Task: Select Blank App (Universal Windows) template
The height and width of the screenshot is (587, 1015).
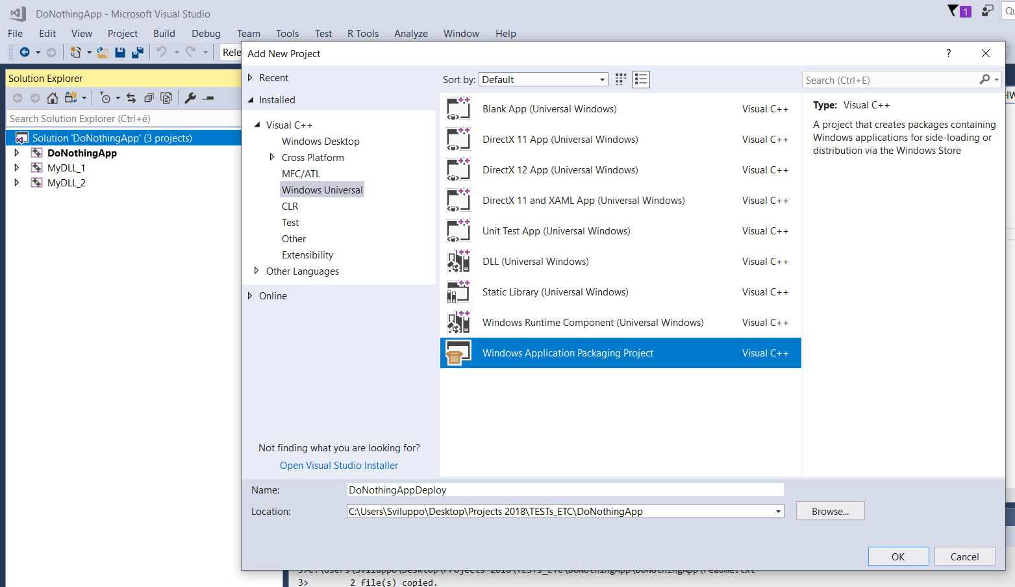Action: pyautogui.click(x=621, y=108)
